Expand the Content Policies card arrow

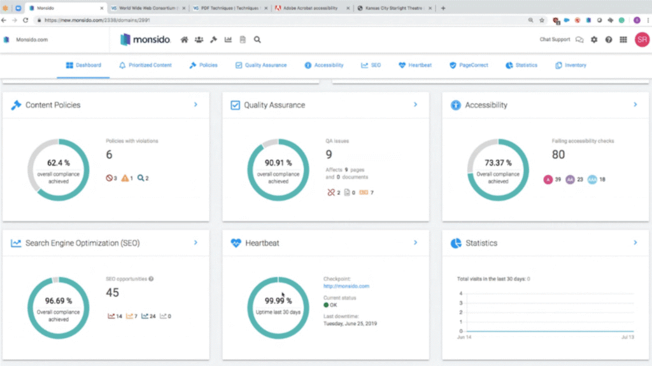click(195, 104)
